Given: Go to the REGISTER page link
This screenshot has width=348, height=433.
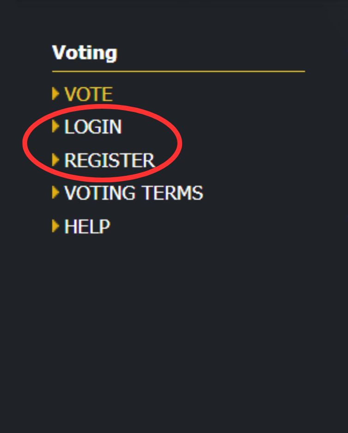Looking at the screenshot, I should point(110,160).
